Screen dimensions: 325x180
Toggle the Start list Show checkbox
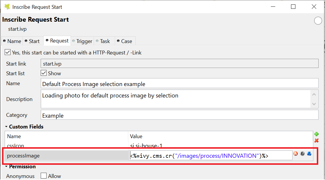tap(44, 73)
